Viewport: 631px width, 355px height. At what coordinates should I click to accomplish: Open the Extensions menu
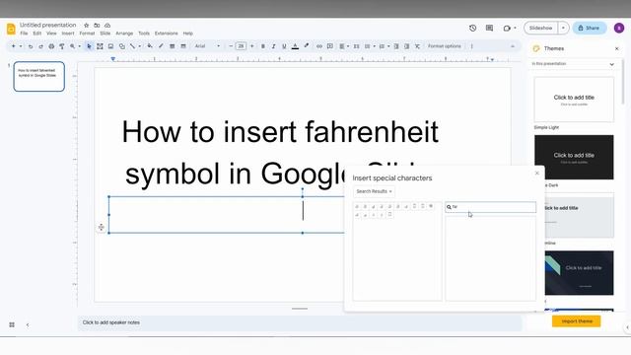coord(167,34)
